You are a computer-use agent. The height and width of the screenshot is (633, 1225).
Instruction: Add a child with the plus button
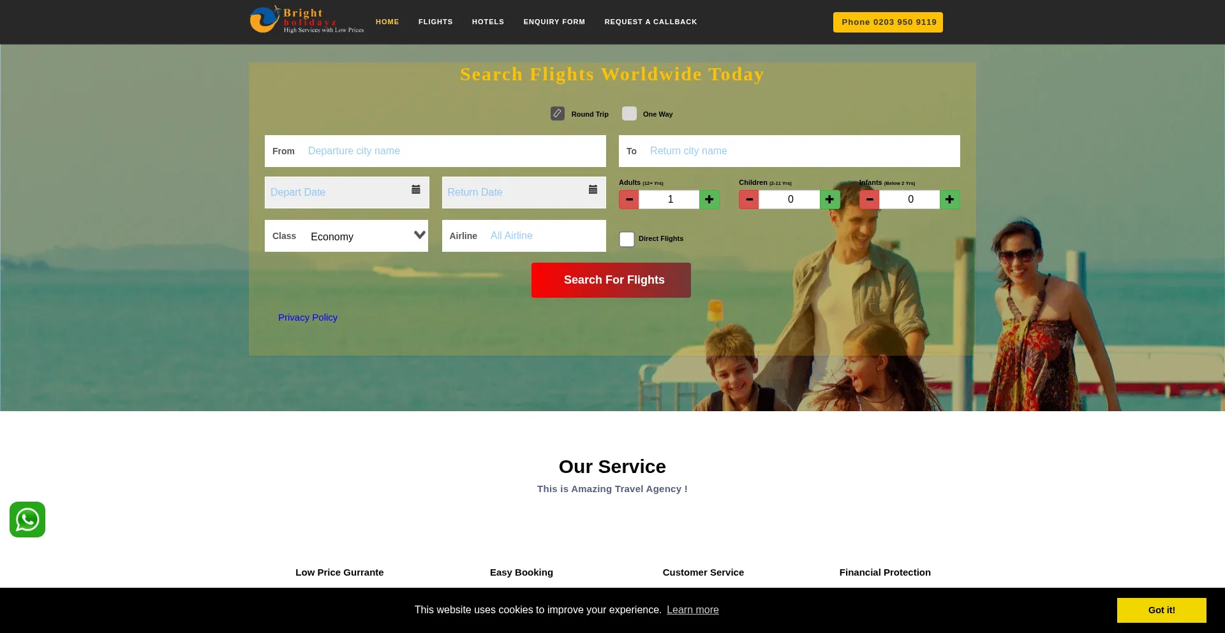pos(829,200)
